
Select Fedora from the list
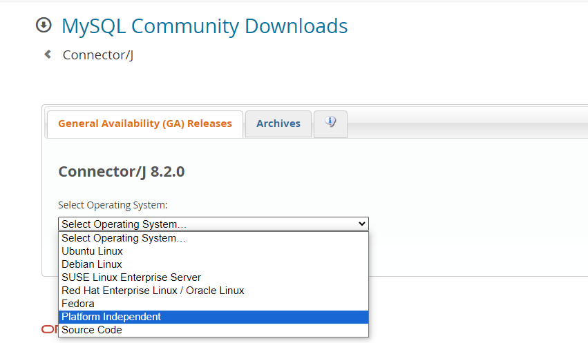pyautogui.click(x=214, y=304)
